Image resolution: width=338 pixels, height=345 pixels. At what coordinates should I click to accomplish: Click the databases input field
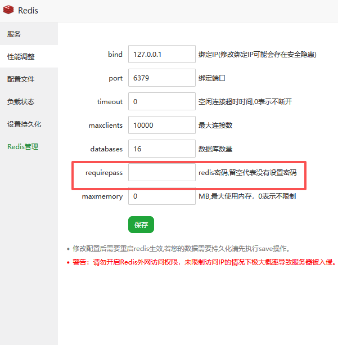(x=162, y=149)
